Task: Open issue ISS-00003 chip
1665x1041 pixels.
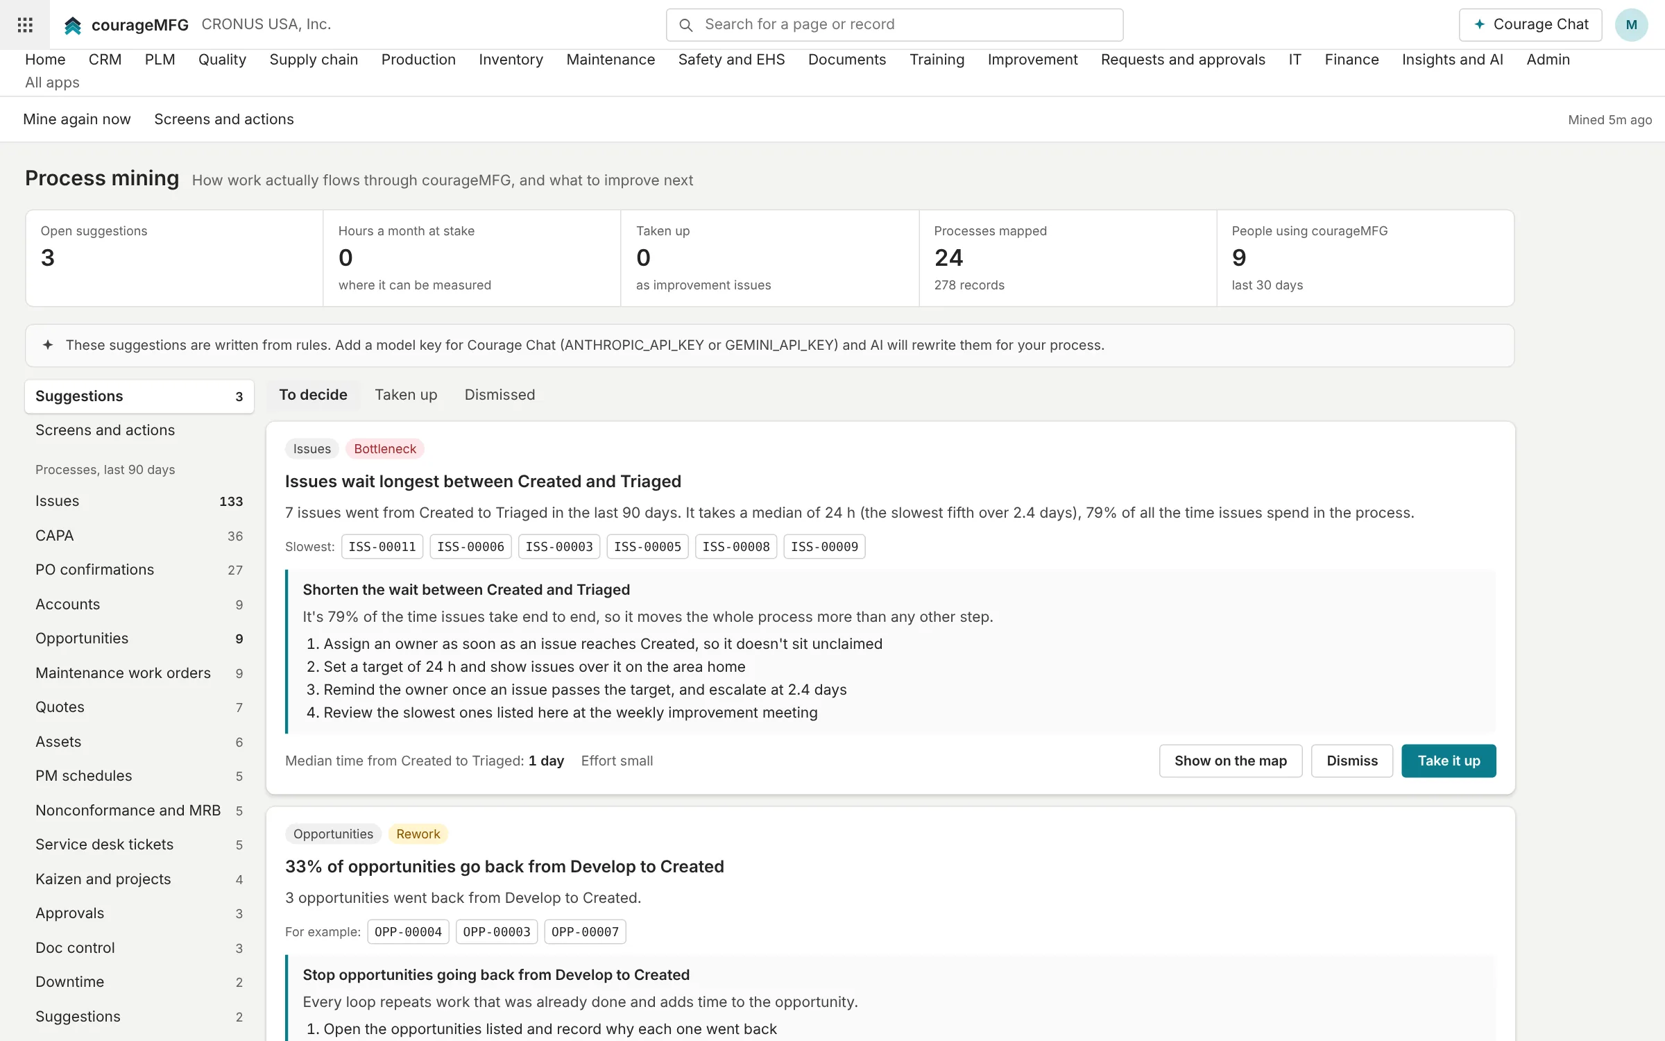Action: [559, 547]
